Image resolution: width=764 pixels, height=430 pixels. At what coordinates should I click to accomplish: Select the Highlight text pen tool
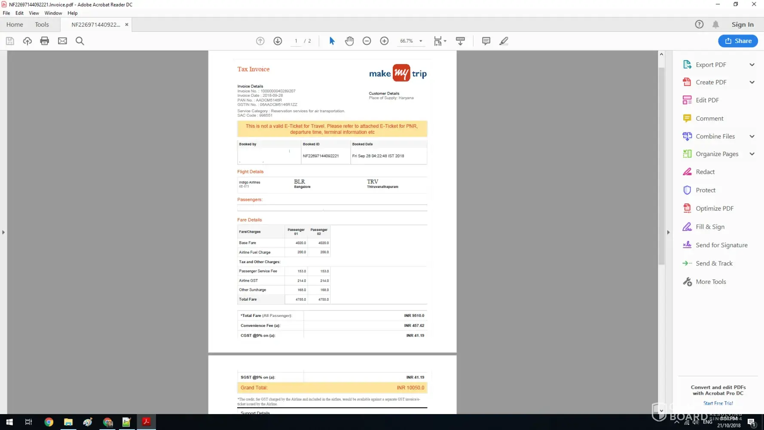click(x=504, y=41)
